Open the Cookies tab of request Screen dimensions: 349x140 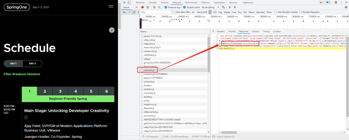click(x=277, y=31)
